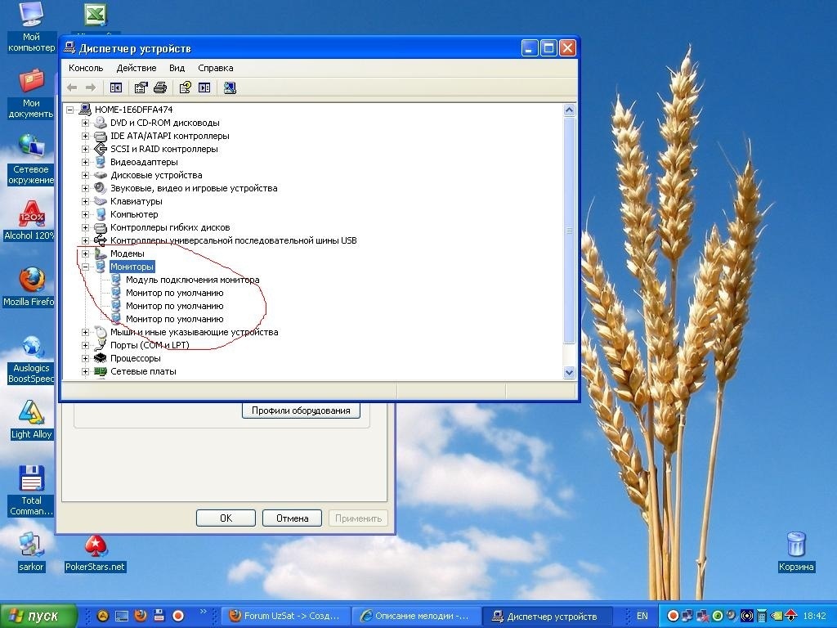
Task: Select Модуль подключения монитора device
Action: (x=192, y=280)
